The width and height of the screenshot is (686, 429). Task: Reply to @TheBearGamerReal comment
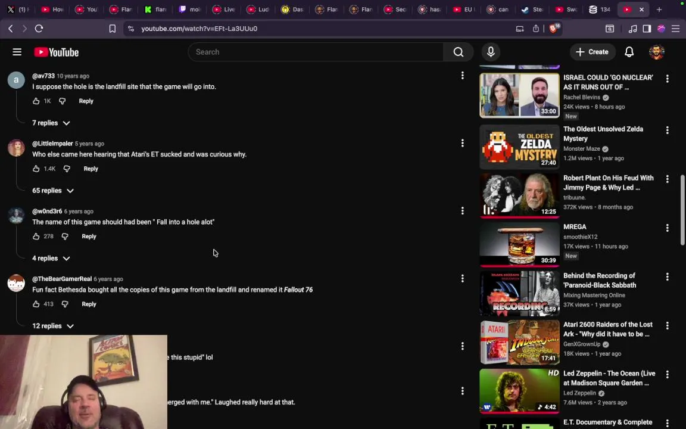pyautogui.click(x=89, y=304)
